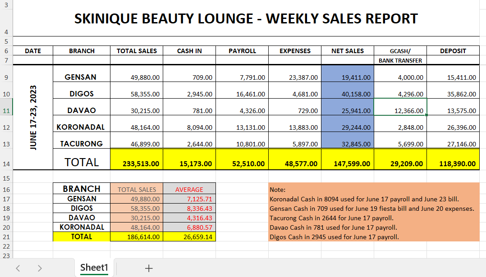Select the KORONADAL branch cell in row 12
Image resolution: width=486 pixels, height=277 pixels.
(x=82, y=124)
